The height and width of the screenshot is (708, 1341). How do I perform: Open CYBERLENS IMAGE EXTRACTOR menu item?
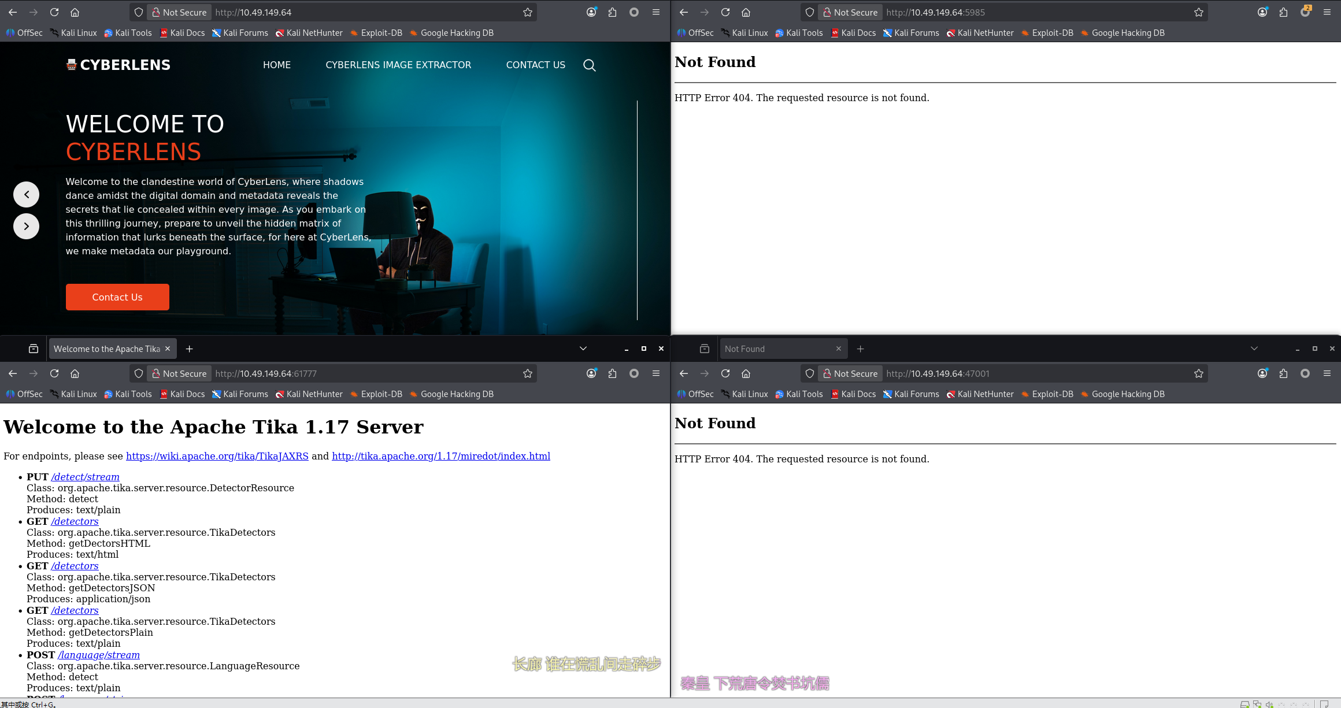(x=398, y=65)
